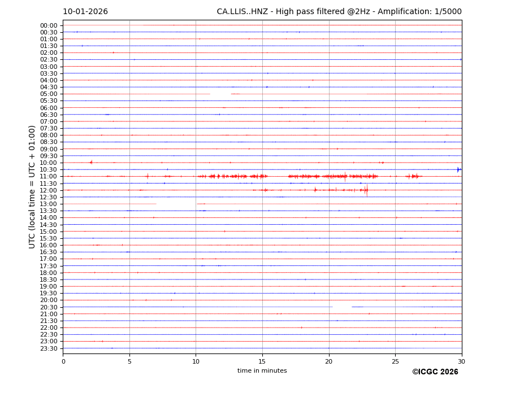
Task: Select the vertical UTC local time axis label
Action: [x=32, y=186]
